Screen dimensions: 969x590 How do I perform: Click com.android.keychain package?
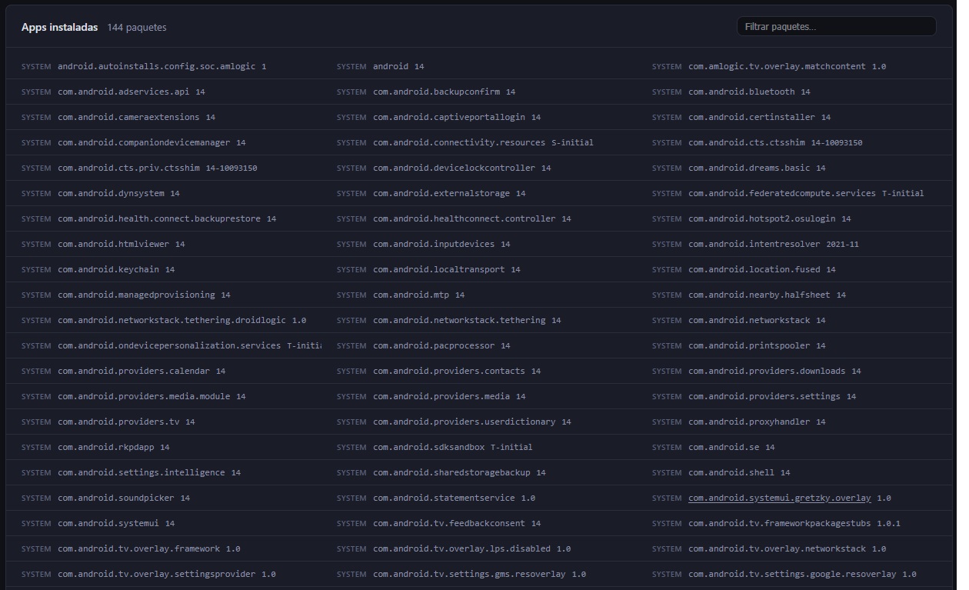pyautogui.click(x=108, y=269)
